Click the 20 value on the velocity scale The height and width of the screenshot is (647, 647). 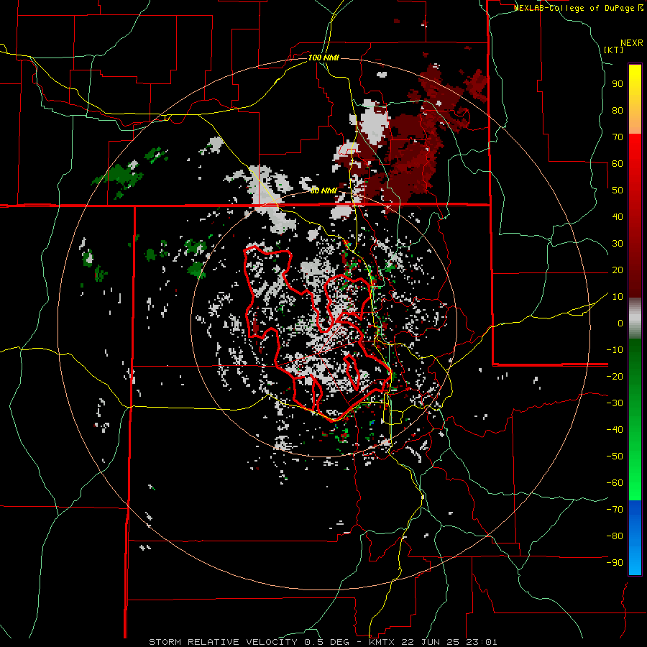tap(618, 270)
